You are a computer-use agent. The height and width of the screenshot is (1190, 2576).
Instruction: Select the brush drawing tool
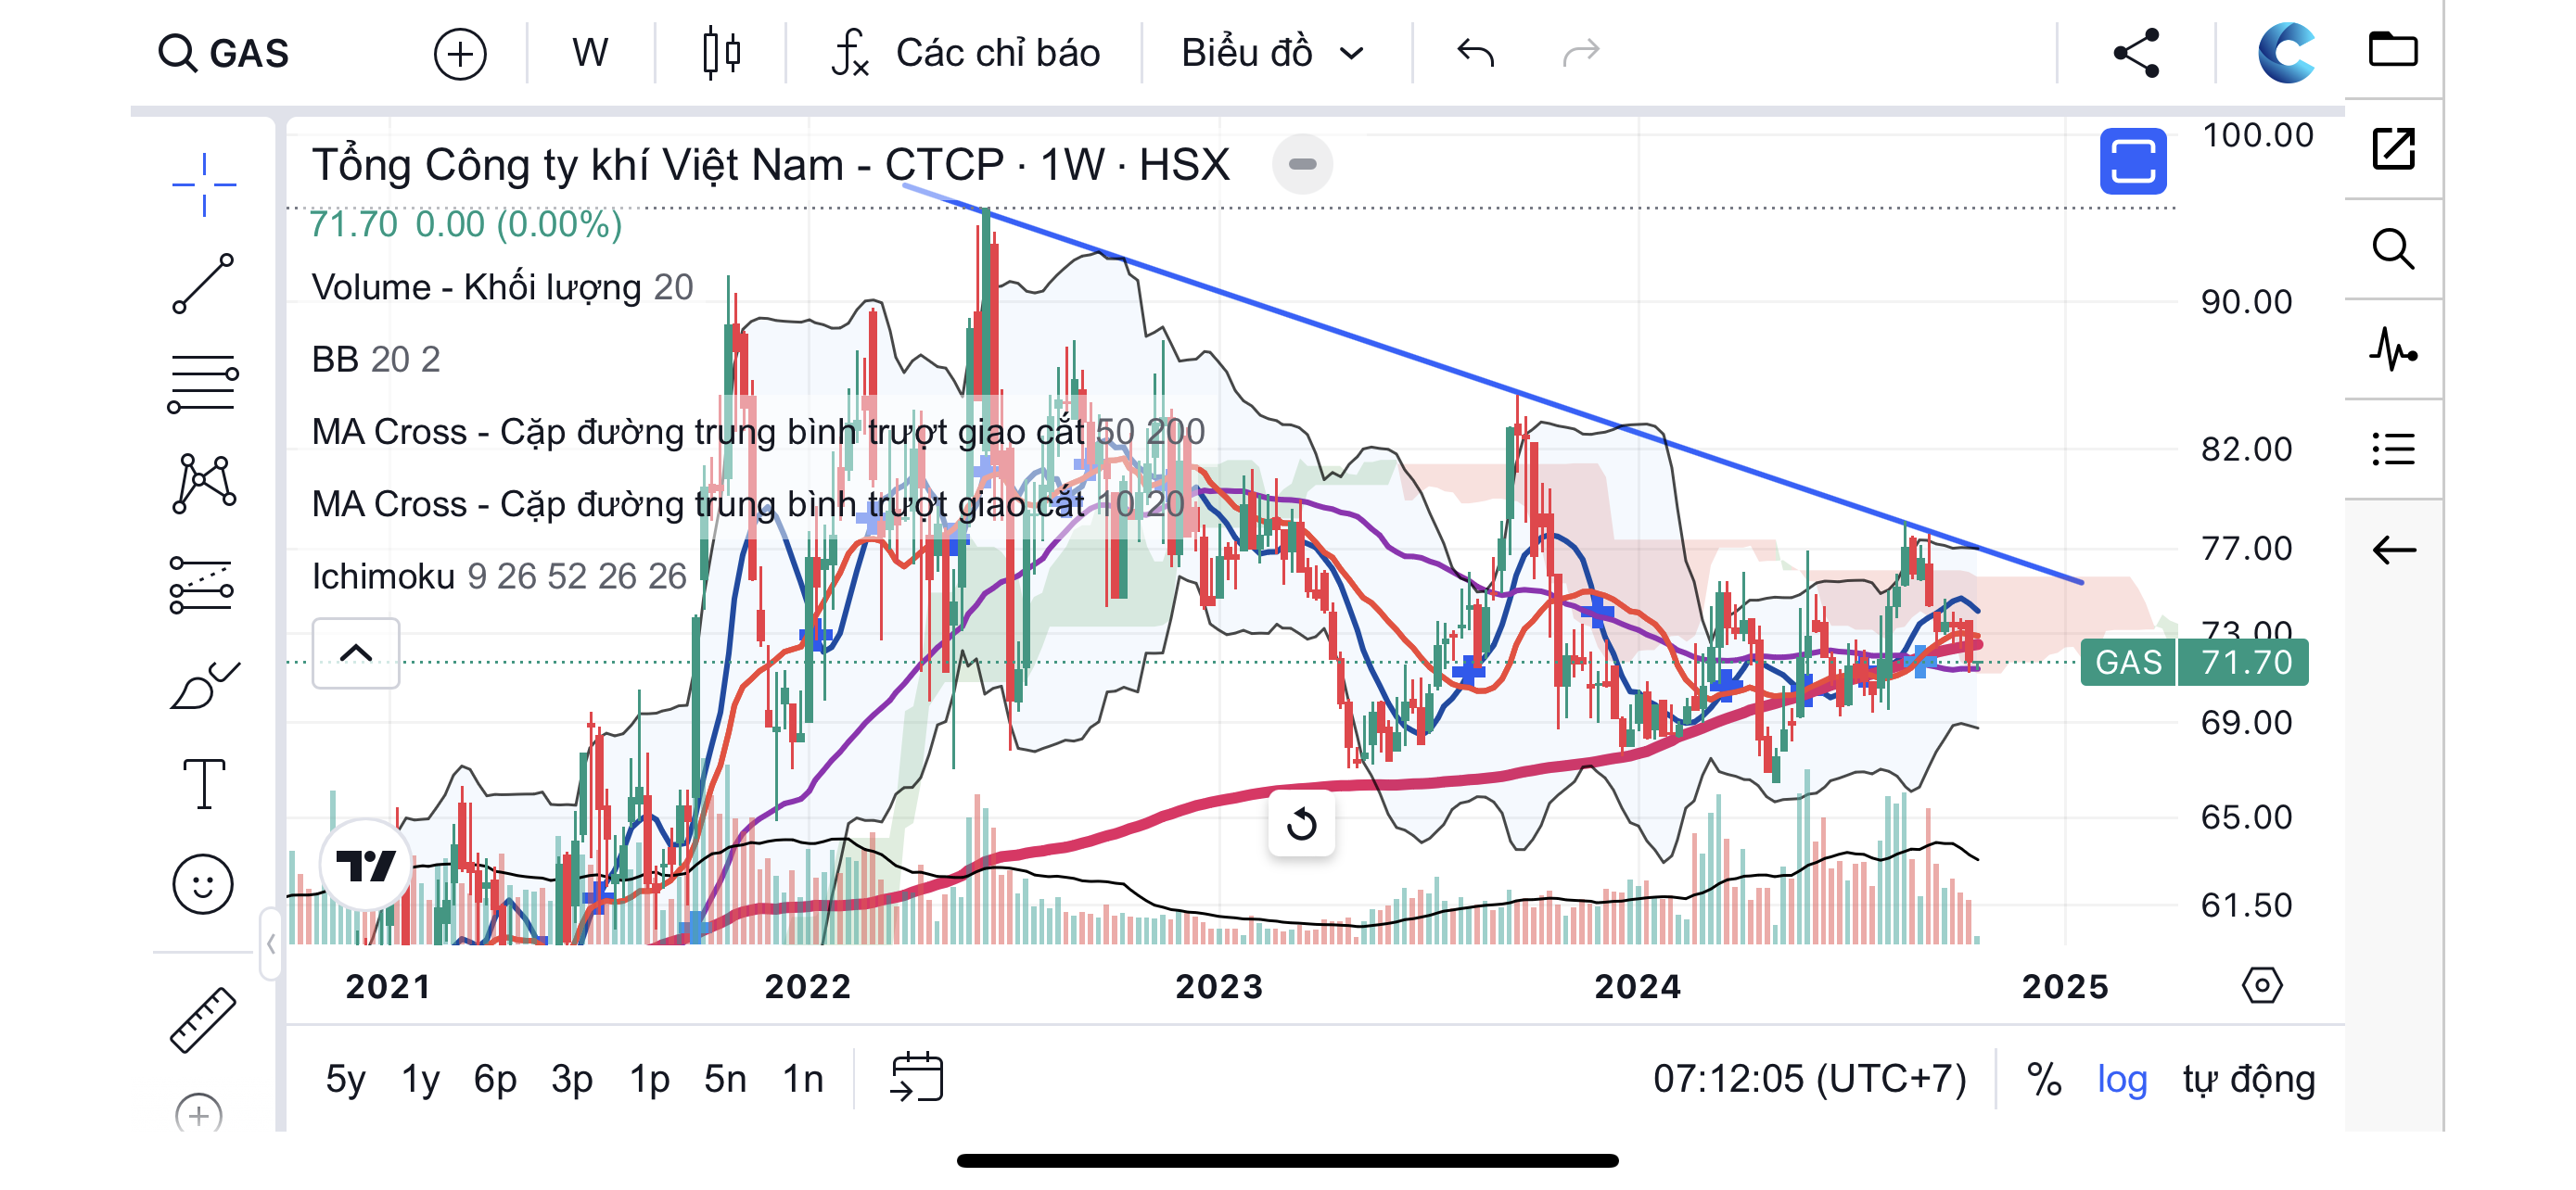[204, 686]
